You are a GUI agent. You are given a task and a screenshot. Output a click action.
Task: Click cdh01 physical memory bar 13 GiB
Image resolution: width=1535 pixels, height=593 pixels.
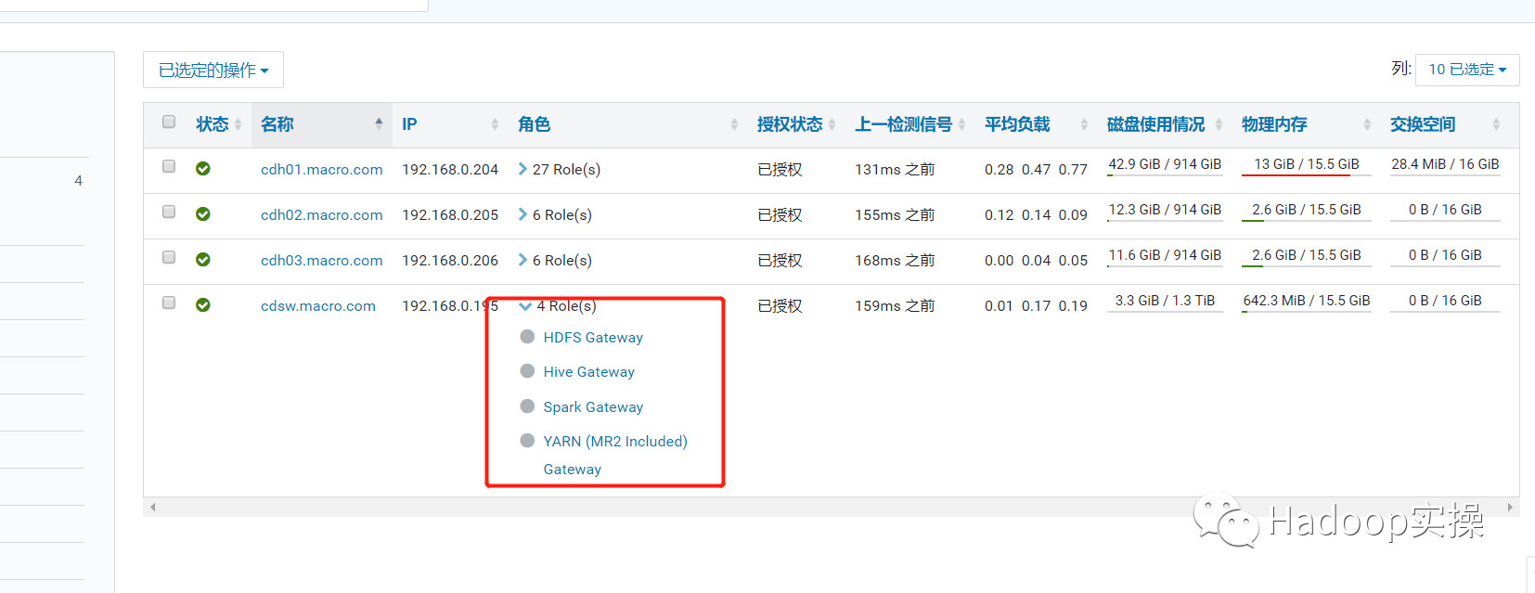1307,165
